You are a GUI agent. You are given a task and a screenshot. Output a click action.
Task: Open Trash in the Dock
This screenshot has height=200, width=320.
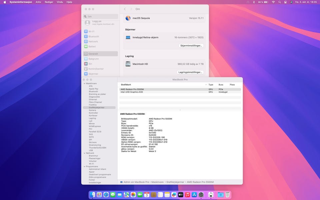pyautogui.click(x=227, y=195)
